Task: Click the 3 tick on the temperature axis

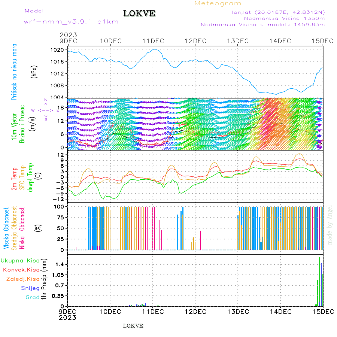Action: 62,171
